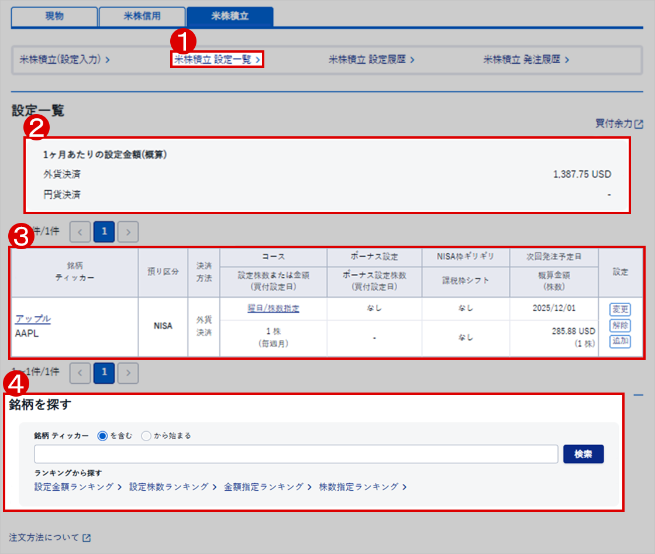Viewport: 655px width, 554px height.
Task: Open 米株積立(設定入力)
Action: tap(59, 60)
